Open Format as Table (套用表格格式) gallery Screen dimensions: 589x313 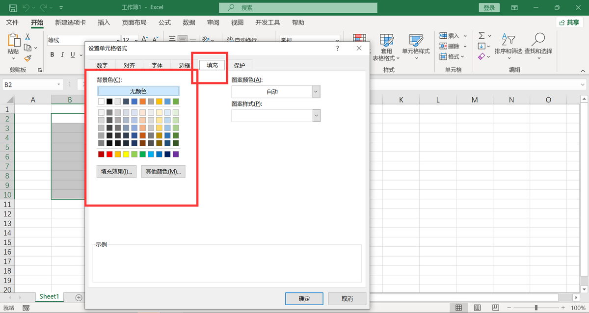click(386, 47)
